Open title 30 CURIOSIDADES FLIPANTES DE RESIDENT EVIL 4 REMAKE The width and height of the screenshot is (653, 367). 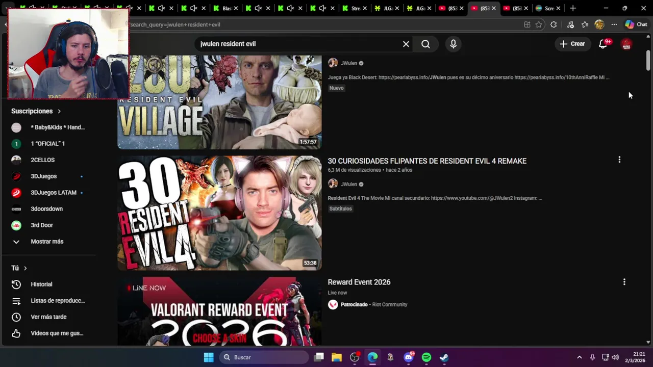point(427,161)
